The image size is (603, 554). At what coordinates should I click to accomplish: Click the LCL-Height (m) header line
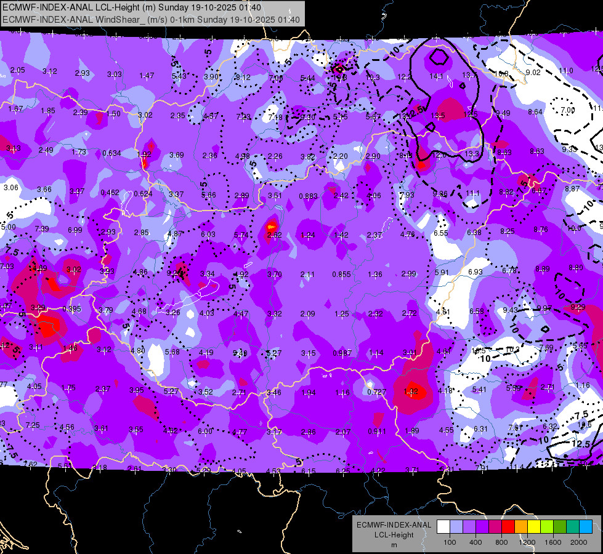(x=132, y=7)
